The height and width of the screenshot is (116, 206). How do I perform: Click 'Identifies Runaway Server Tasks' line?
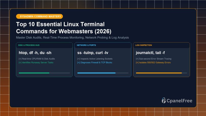pos(36,63)
